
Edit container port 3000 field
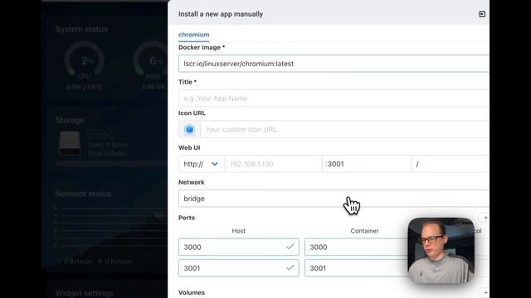[x=356, y=247]
